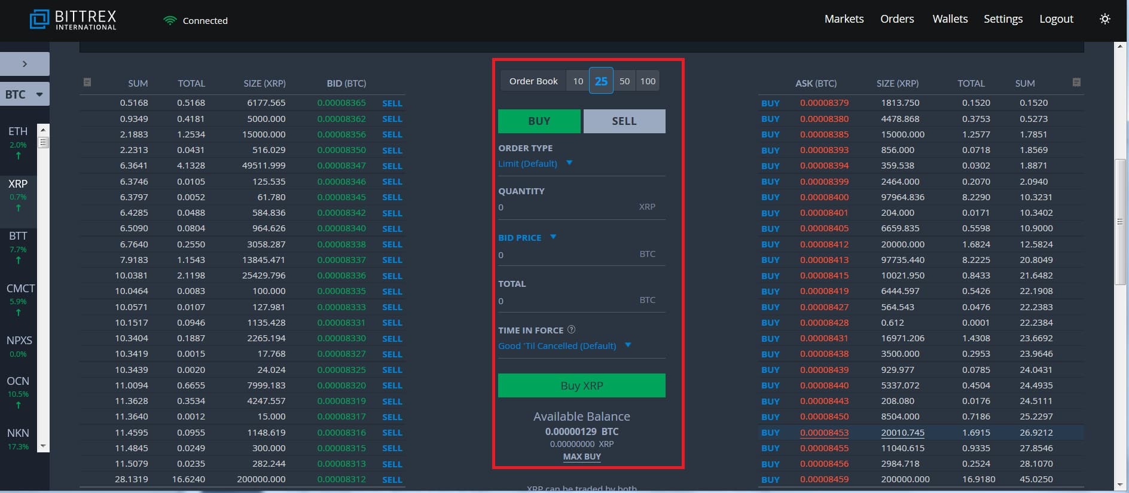Click ask price 0.00008431

[x=824, y=338]
